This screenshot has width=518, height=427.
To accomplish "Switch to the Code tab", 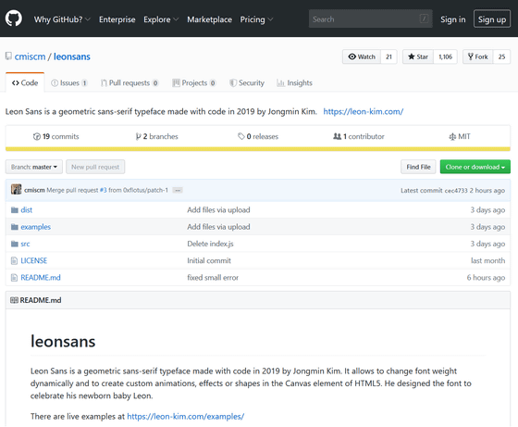I will [25, 82].
